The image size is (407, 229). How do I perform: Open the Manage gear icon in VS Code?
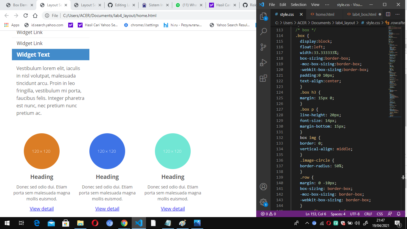[x=263, y=202]
